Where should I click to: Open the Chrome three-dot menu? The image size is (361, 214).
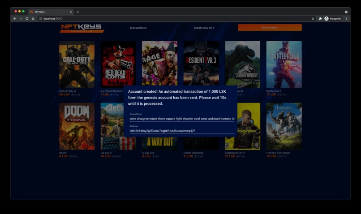pos(346,19)
